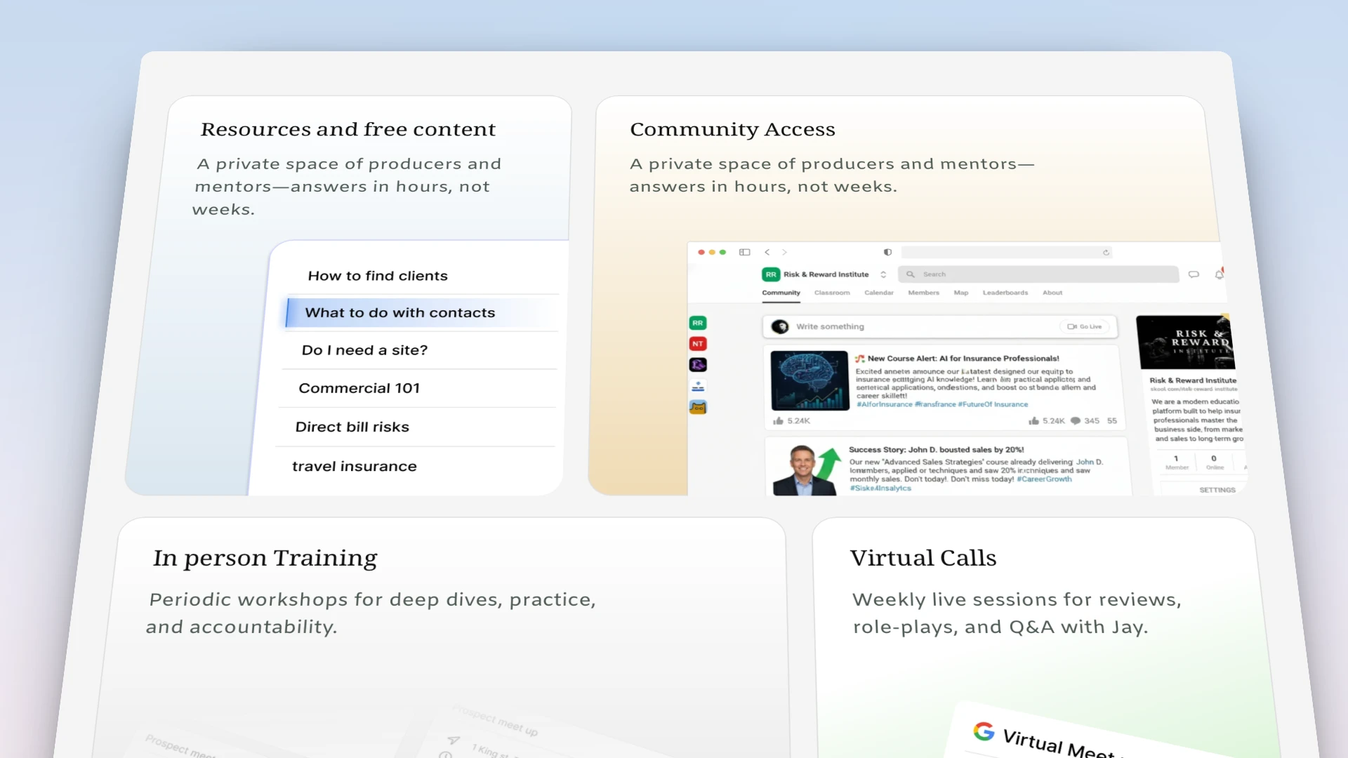The height and width of the screenshot is (758, 1348).
Task: Open the notifications bell
Action: coord(1220,274)
